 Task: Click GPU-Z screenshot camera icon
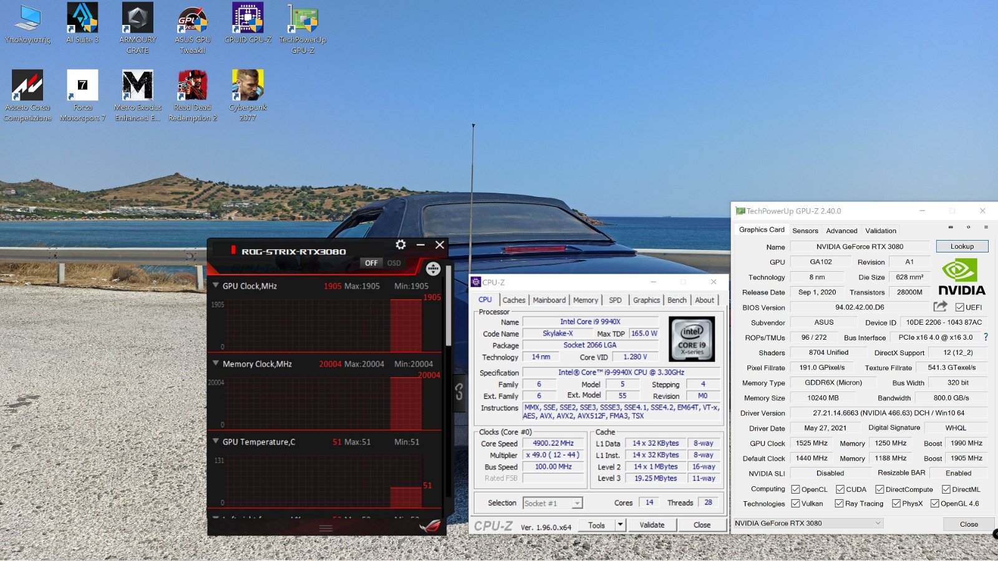tap(951, 227)
